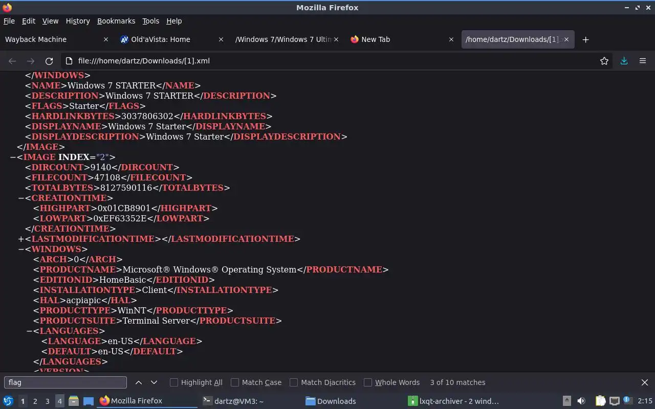
Task: Open the View menu
Action: pos(50,21)
